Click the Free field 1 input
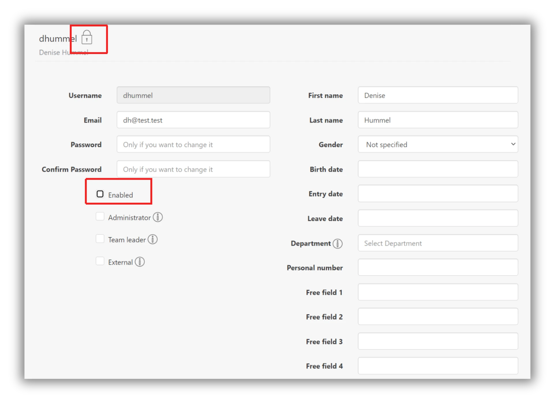 point(437,292)
